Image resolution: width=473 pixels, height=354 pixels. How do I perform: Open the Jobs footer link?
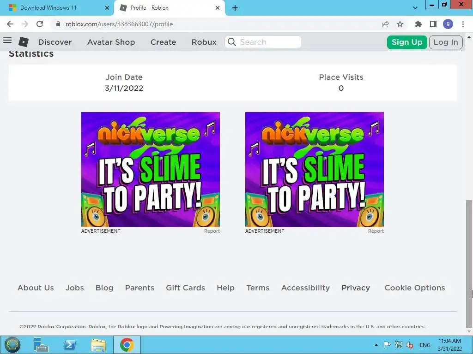point(74,288)
